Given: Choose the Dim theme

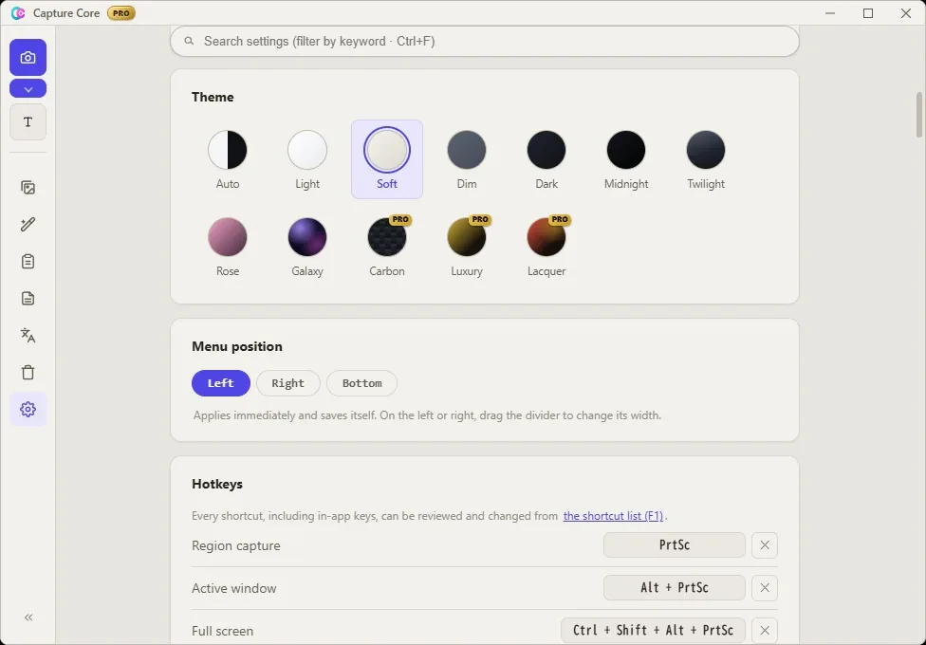Looking at the screenshot, I should coord(467,159).
